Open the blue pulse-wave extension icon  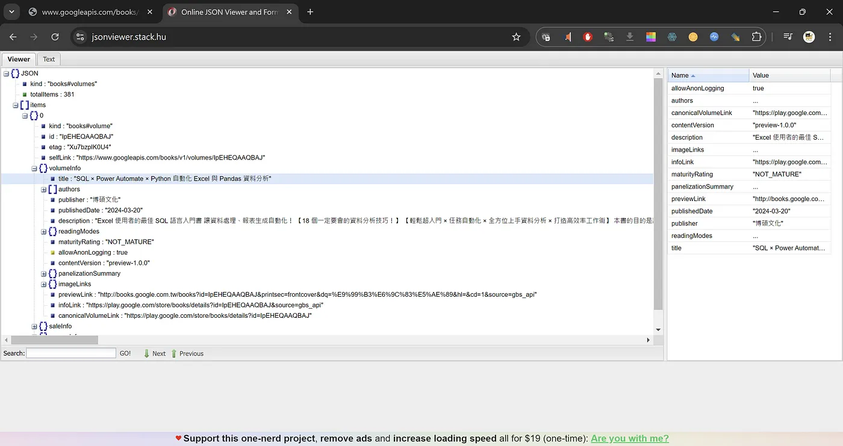(714, 37)
